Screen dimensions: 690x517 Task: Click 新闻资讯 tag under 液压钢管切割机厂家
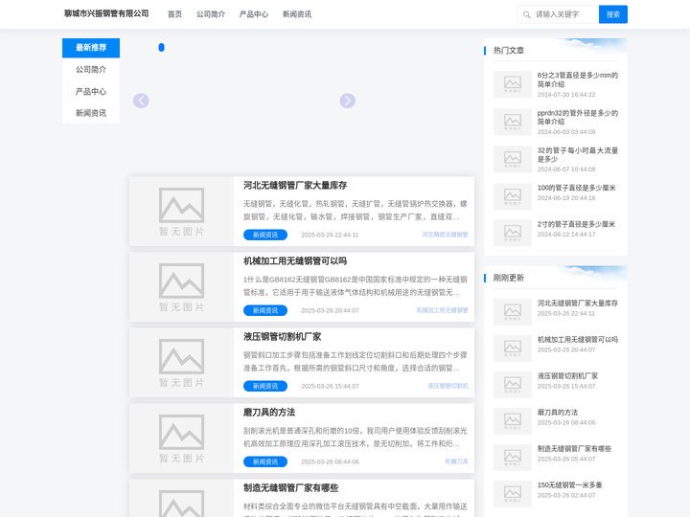coord(265,386)
